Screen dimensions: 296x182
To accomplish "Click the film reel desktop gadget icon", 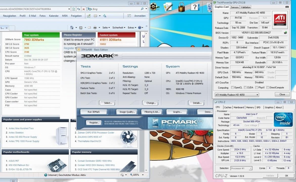I will click(154, 7).
